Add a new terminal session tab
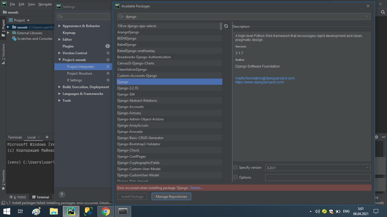This screenshot has height=217, width=387. [x=47, y=137]
